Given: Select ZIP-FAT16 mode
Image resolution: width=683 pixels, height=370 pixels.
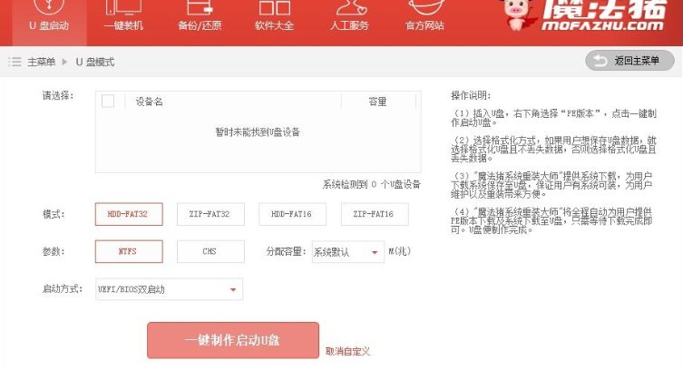Looking at the screenshot, I should 375,214.
